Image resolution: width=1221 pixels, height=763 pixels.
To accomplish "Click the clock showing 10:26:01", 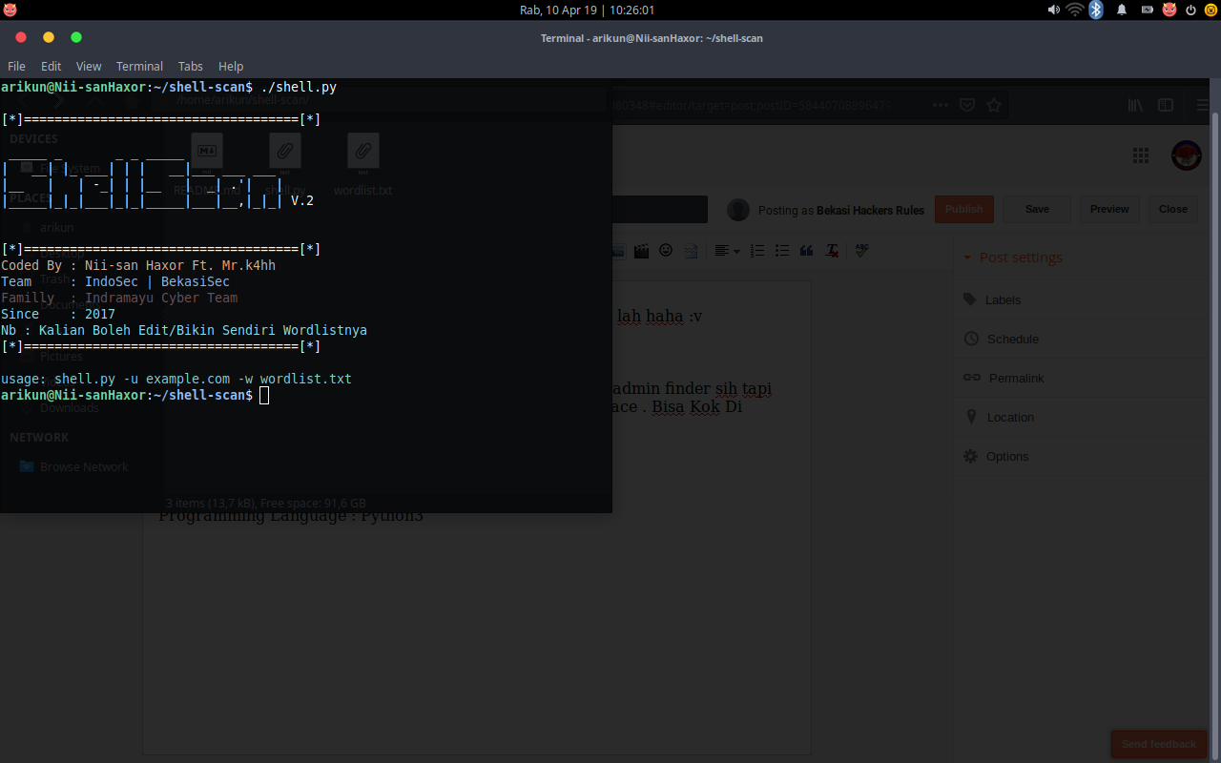I will (x=587, y=10).
